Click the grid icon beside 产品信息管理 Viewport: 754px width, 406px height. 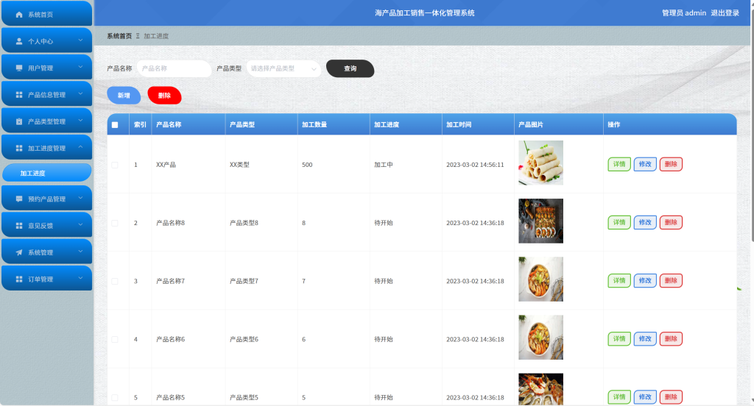tap(19, 95)
